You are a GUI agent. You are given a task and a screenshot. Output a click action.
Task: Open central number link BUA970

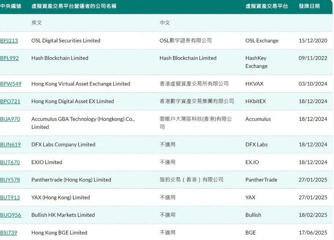[x=10, y=119]
